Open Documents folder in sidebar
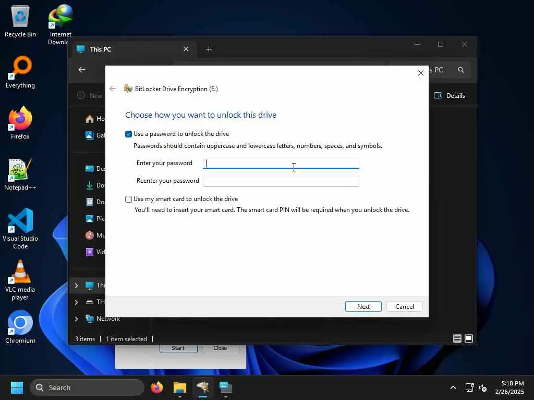The width and height of the screenshot is (534, 400). pyautogui.click(x=95, y=202)
